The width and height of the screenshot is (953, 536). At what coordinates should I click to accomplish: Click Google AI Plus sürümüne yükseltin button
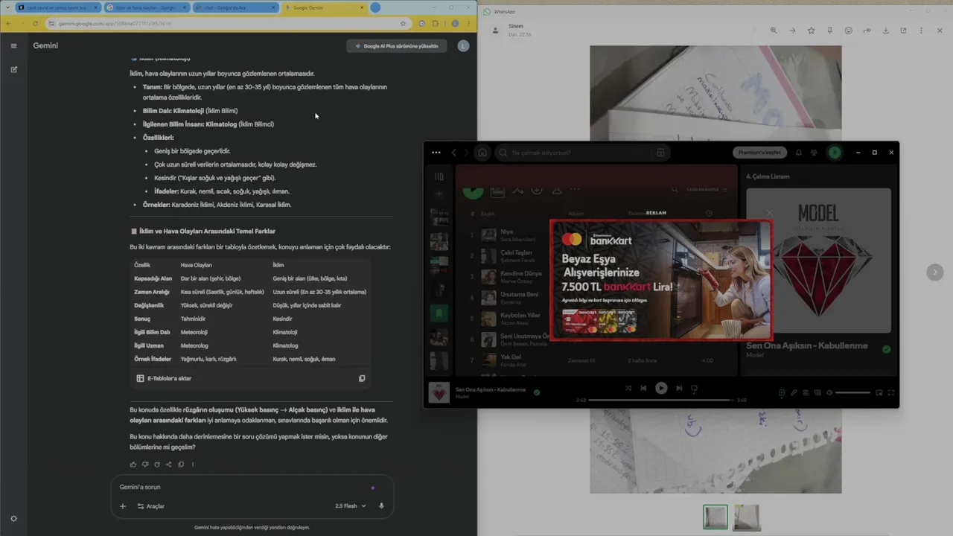(397, 45)
